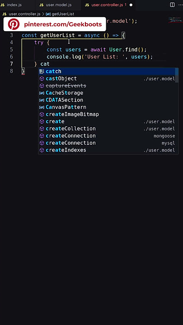Select the catch snippet suggestion
183x325 pixels.
[x=108, y=71]
